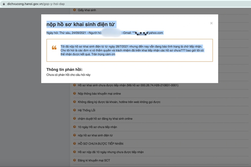Open 'HỒ SƠ CHƯA ĐƯỢC TIẾP NHẬN' question
This screenshot has width=251, height=167.
click(101, 144)
